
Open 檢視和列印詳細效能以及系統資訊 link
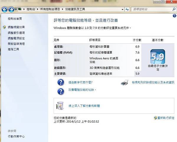(153, 82)
